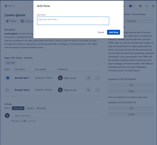Image resolution: width=157 pixels, height=145 pixels.
Task: Click the Example task 1 description text
Action: (x=22, y=78)
